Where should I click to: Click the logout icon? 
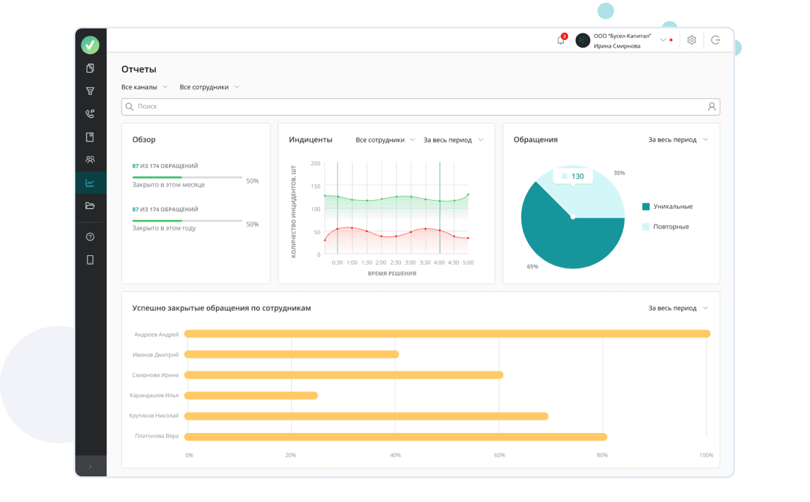click(x=716, y=40)
